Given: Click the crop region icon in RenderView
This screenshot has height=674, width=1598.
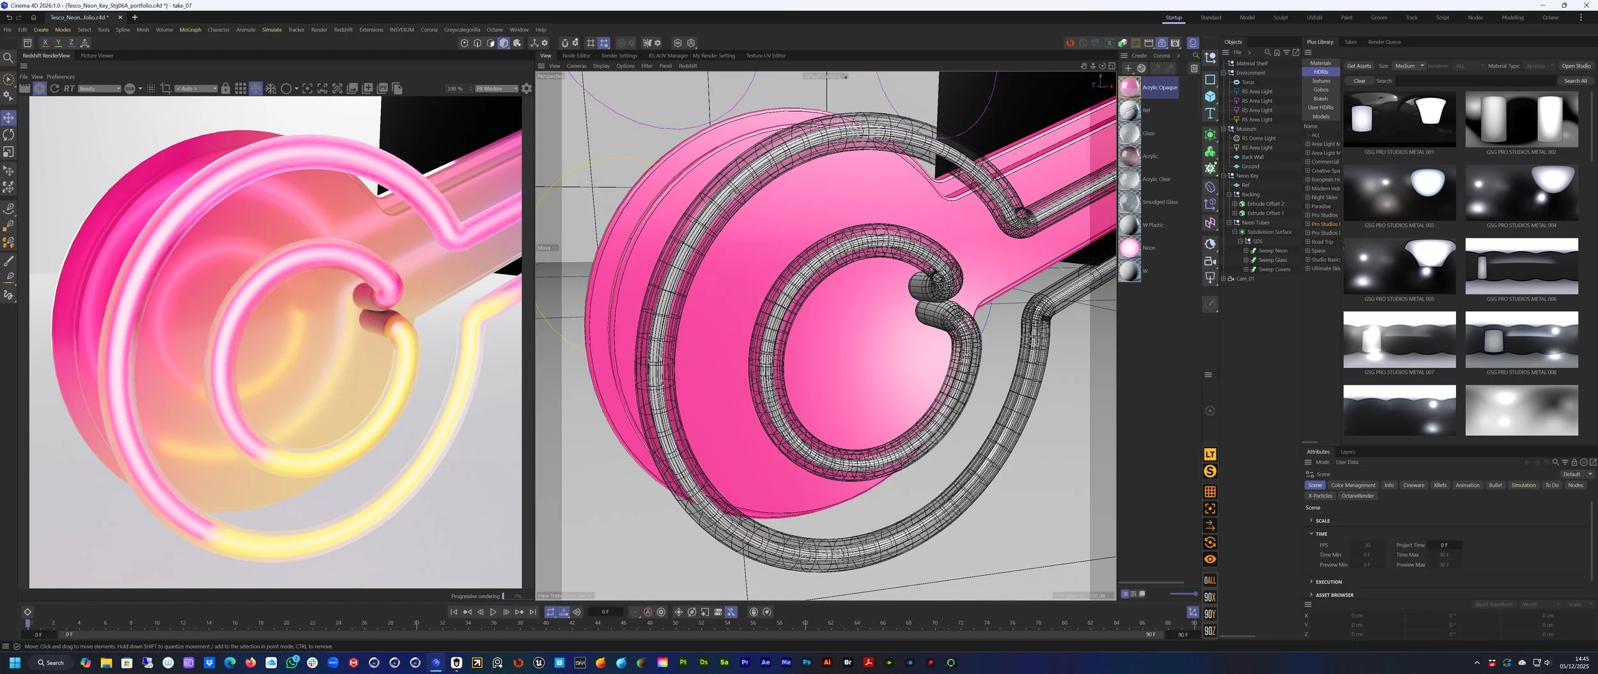Looking at the screenshot, I should click(166, 88).
